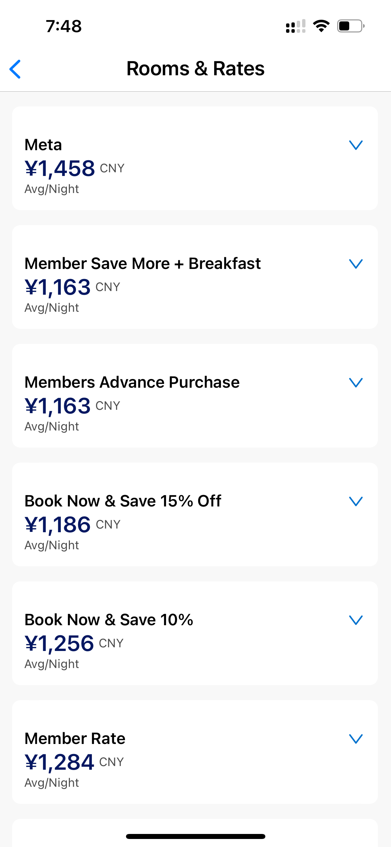The height and width of the screenshot is (847, 391).
Task: Expand Book Now & Save 15% Off chevron
Action: 356,501
